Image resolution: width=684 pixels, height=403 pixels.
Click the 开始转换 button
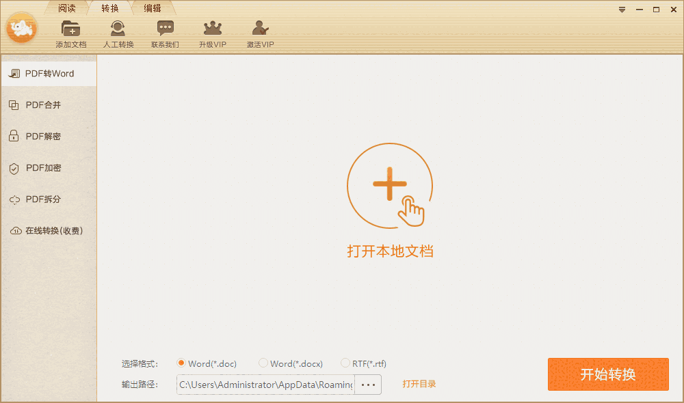[608, 374]
